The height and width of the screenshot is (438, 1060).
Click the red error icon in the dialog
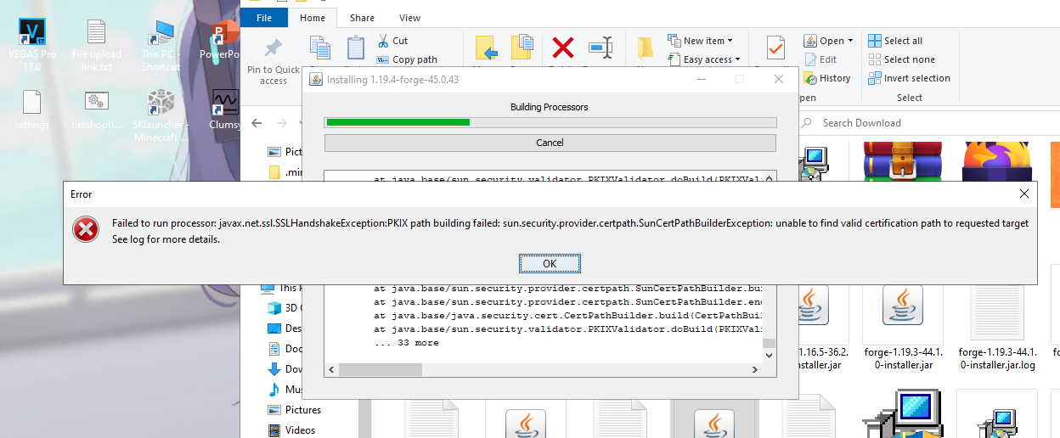pos(86,230)
